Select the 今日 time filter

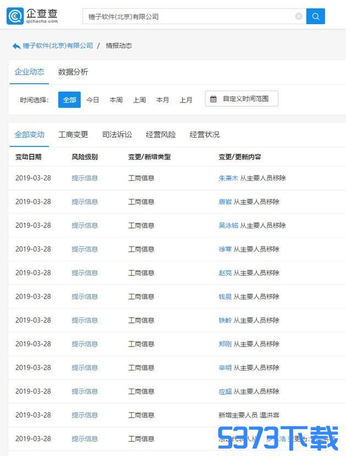pos(93,100)
